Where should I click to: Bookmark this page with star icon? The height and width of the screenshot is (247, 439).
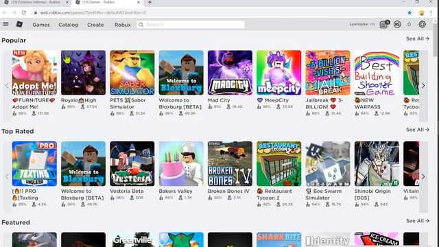coord(410,12)
